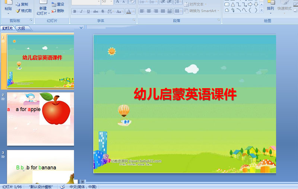298x189 pixels.
Task: Open the Font (字体) dialog launcher
Action: (x=134, y=20)
